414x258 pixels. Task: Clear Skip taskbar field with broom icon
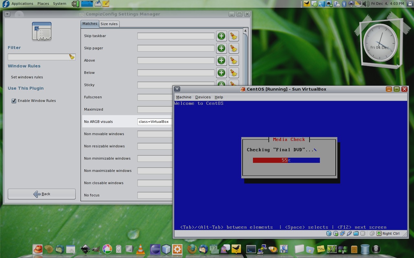click(x=234, y=36)
